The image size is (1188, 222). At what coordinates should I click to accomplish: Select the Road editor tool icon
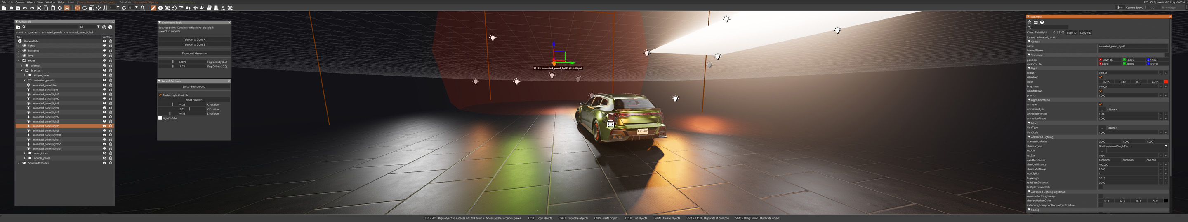point(216,8)
